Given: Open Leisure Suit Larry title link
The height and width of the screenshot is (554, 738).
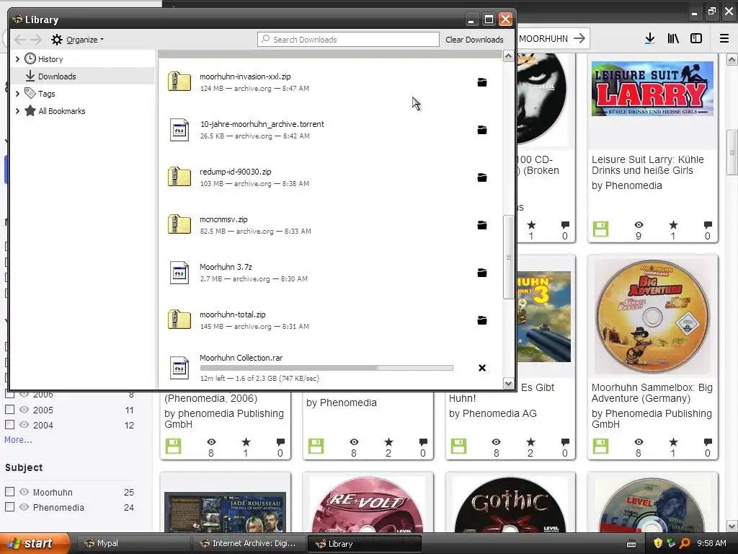Looking at the screenshot, I should pyautogui.click(x=648, y=165).
